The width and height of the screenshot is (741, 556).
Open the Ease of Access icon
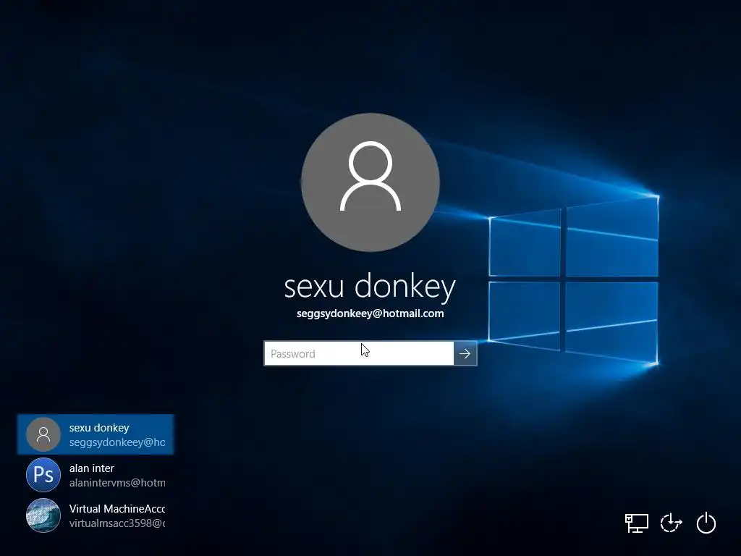coord(671,523)
